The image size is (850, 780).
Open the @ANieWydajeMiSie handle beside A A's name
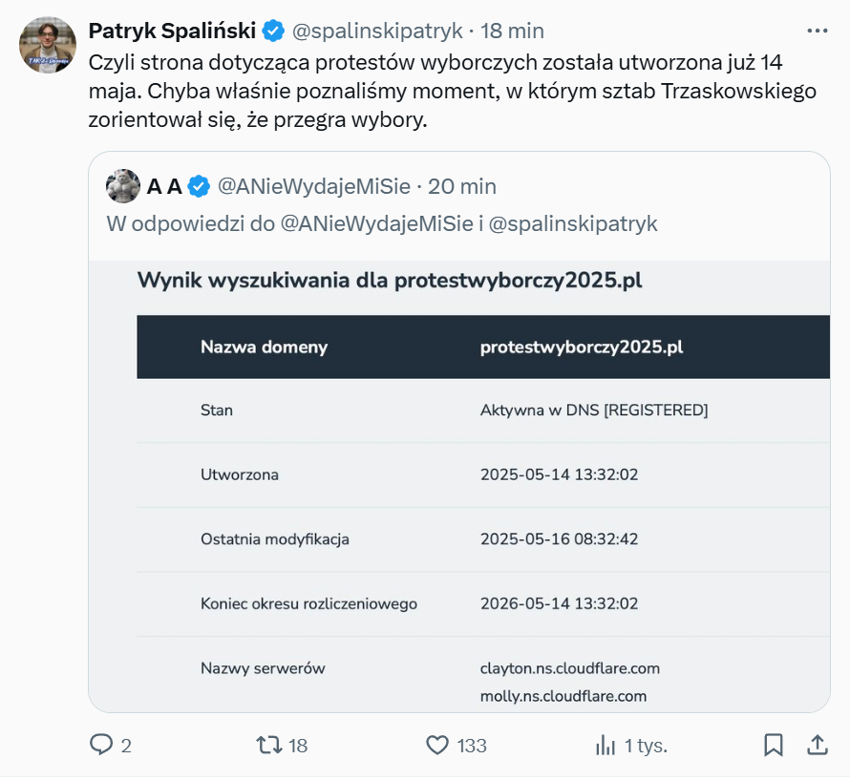point(315,186)
